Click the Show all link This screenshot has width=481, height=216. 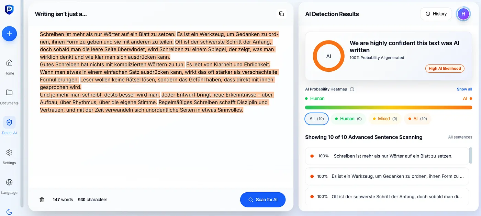tap(465, 89)
